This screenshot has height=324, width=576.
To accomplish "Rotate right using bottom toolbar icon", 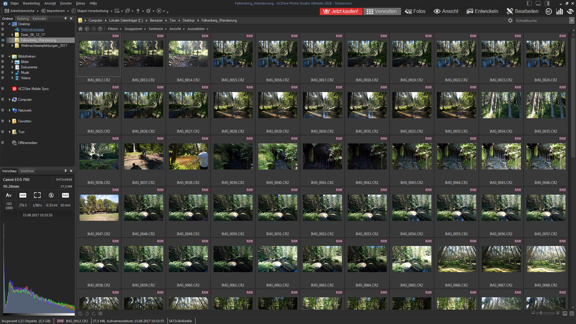I will pyautogui.click(x=94, y=313).
